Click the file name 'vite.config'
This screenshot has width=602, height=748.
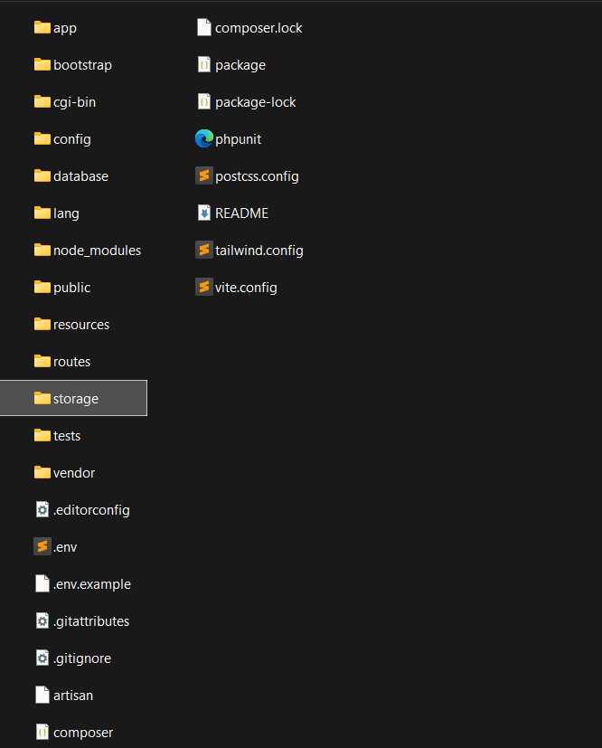tap(246, 289)
